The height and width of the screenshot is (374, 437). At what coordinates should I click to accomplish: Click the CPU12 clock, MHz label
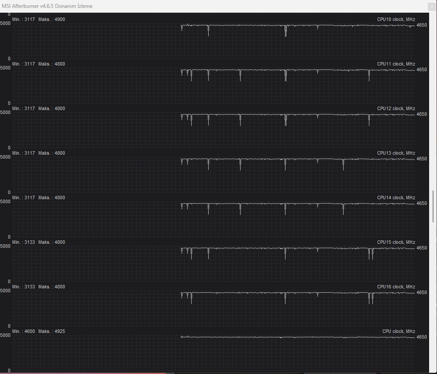[x=396, y=109]
